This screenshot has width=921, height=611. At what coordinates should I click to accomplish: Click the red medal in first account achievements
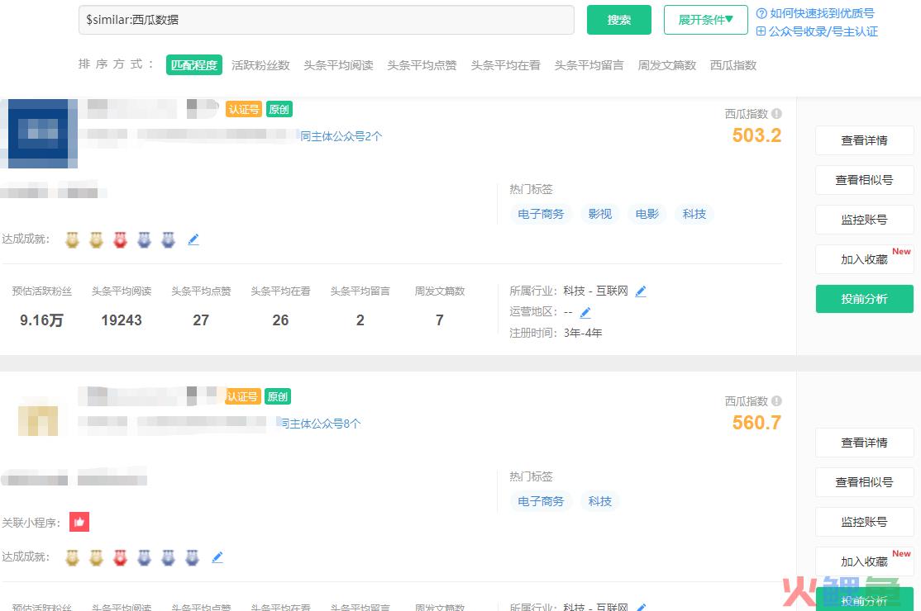[x=121, y=239]
